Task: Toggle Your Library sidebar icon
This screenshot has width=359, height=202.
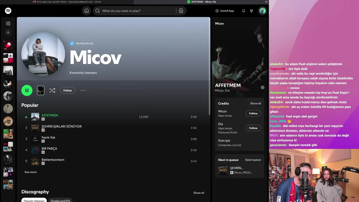Action: pos(8,23)
